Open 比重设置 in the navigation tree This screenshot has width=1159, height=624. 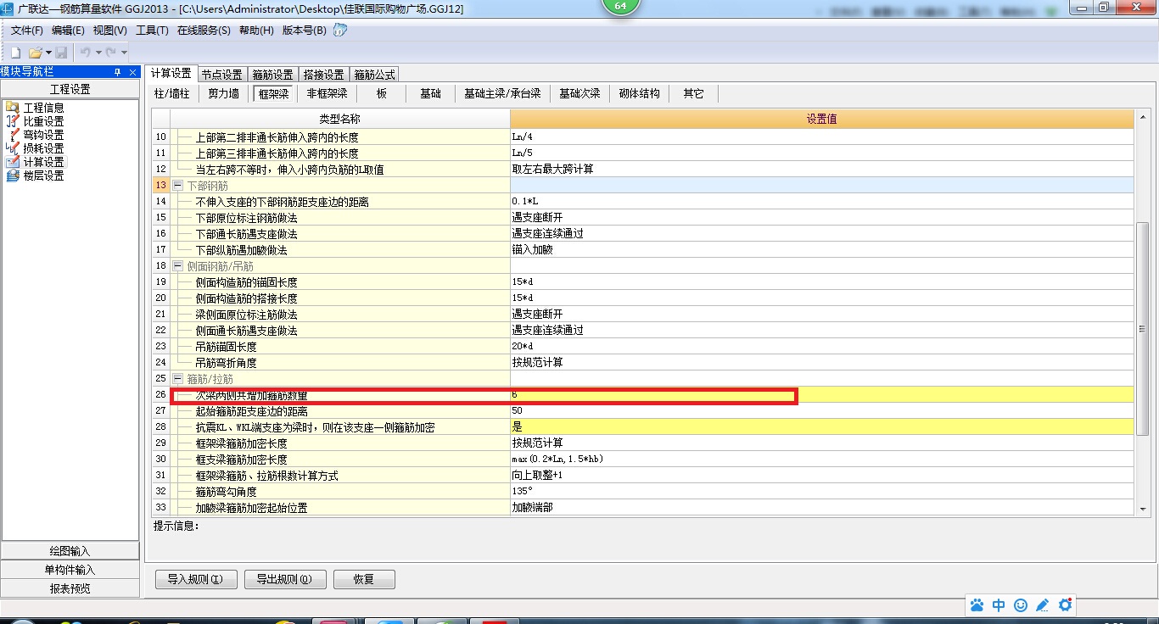[43, 121]
